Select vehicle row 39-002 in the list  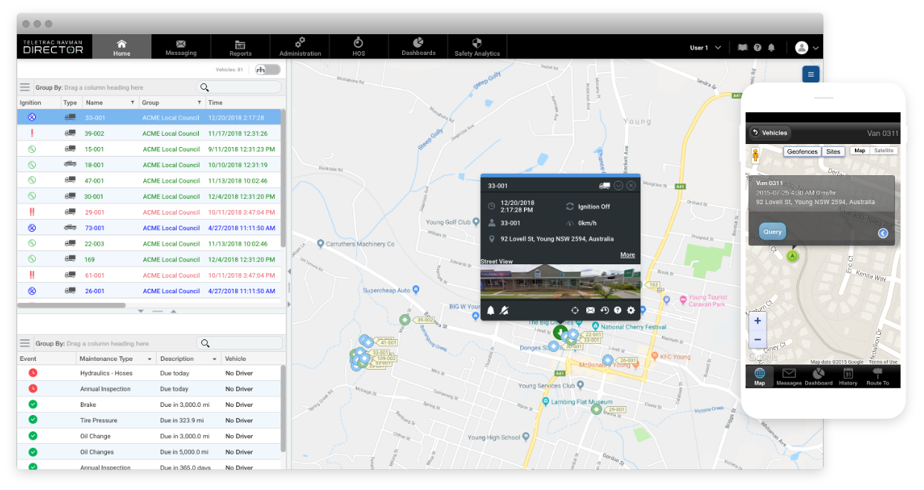coord(149,134)
